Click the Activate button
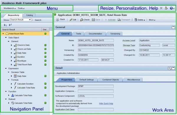Screen dimensions: 177x115 [x=110, y=20]
